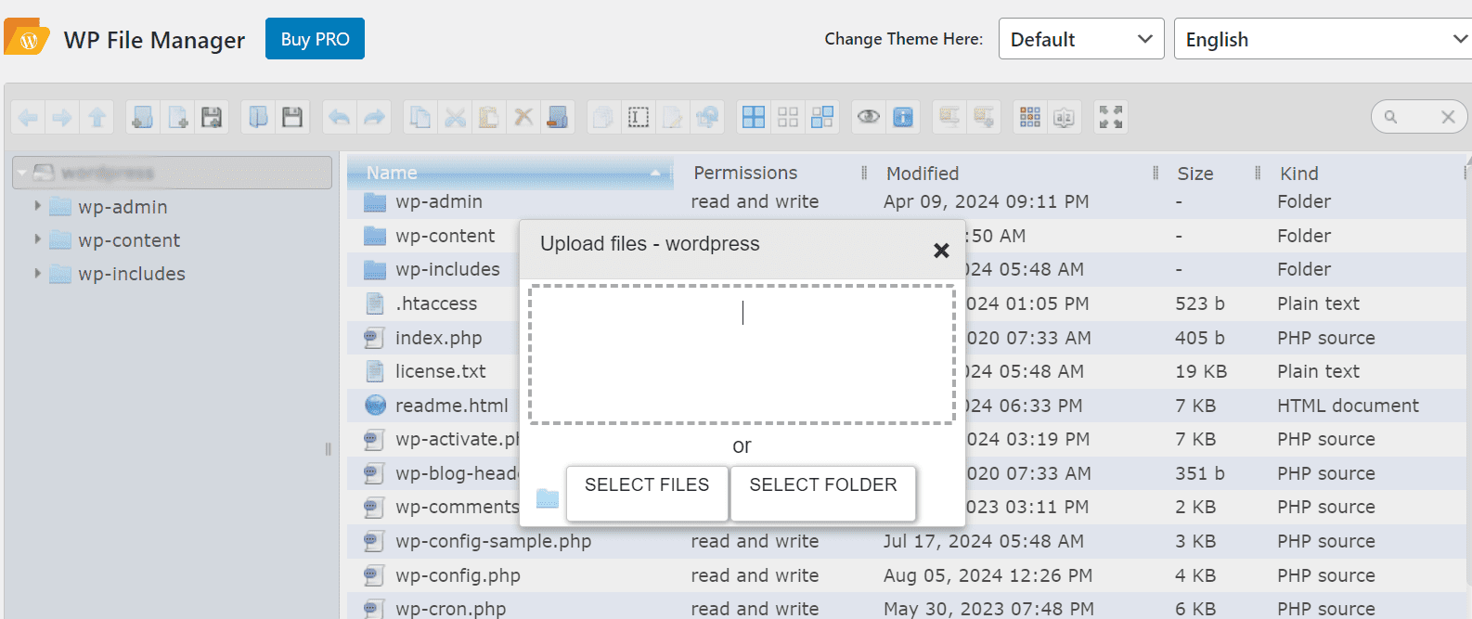Select all items with toolbar icon
Image resolution: width=1472 pixels, height=619 pixels.
point(754,117)
